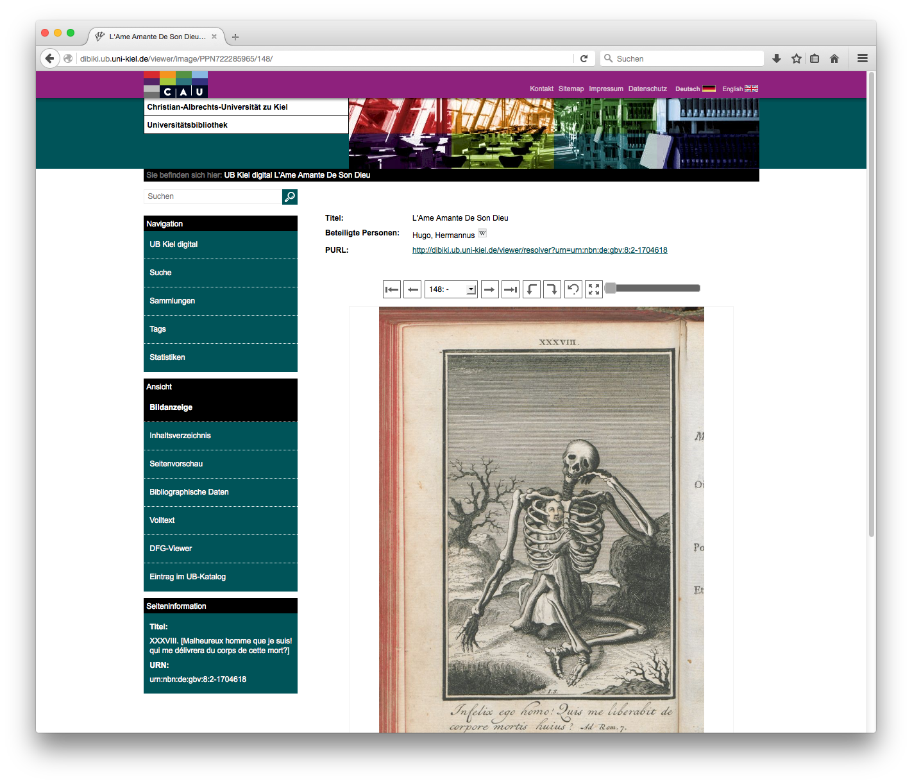The height and width of the screenshot is (784, 912).
Task: Open Eintrag im UB-Katalog
Action: [221, 577]
